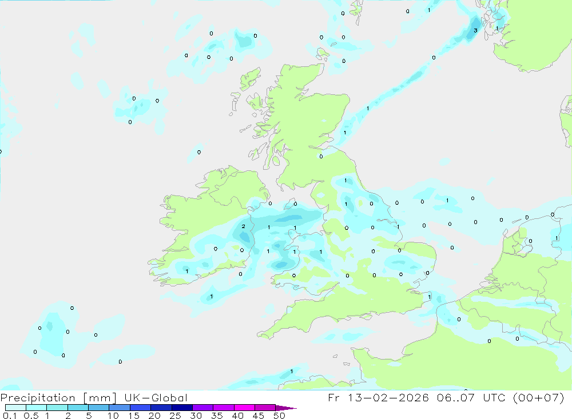The width and height of the screenshot is (572, 419).
Task: Click the 40 legend scale label
Action: coord(238,416)
